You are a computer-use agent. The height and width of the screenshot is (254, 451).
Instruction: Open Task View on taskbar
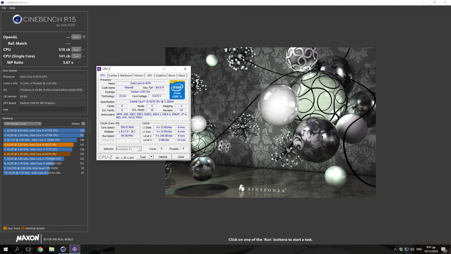[28, 249]
